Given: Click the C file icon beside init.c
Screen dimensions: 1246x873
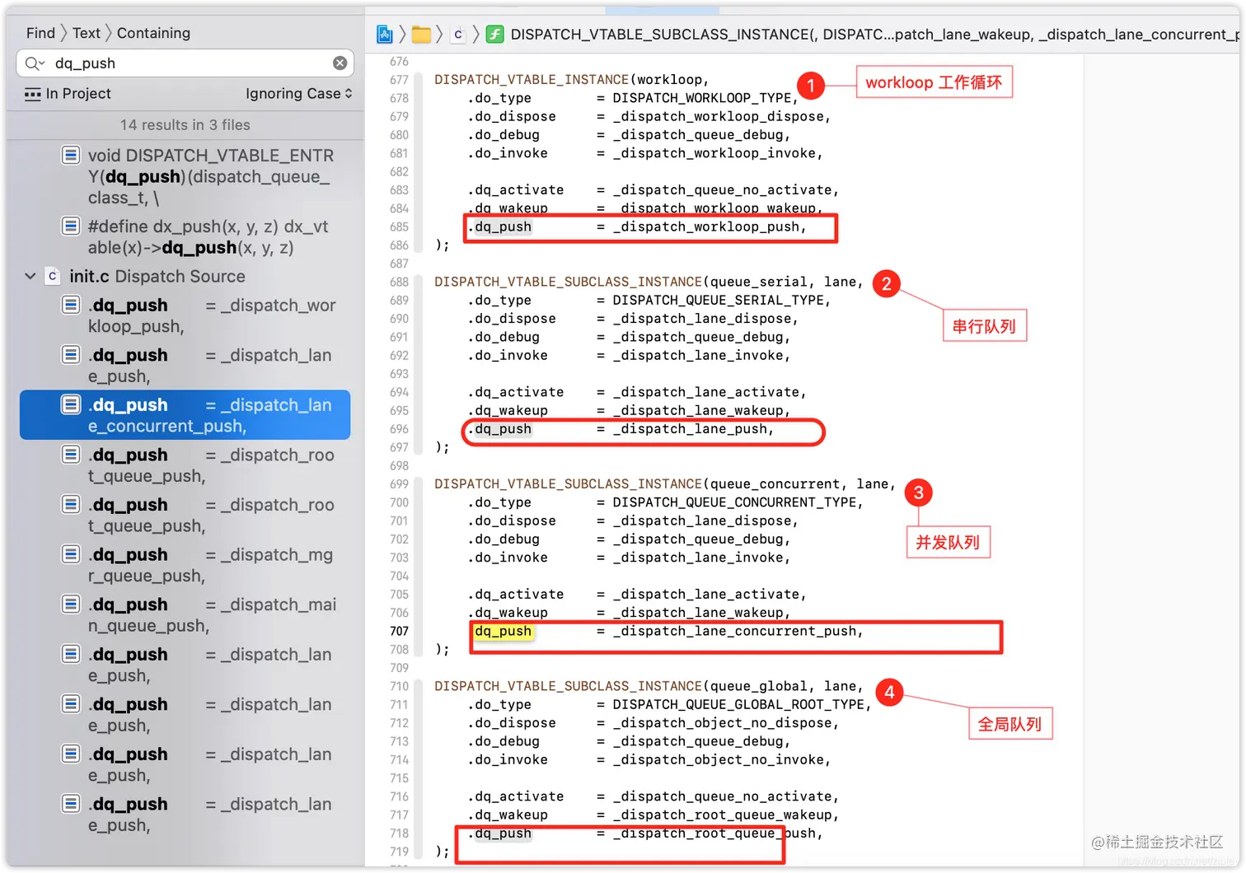Looking at the screenshot, I should tap(53, 276).
